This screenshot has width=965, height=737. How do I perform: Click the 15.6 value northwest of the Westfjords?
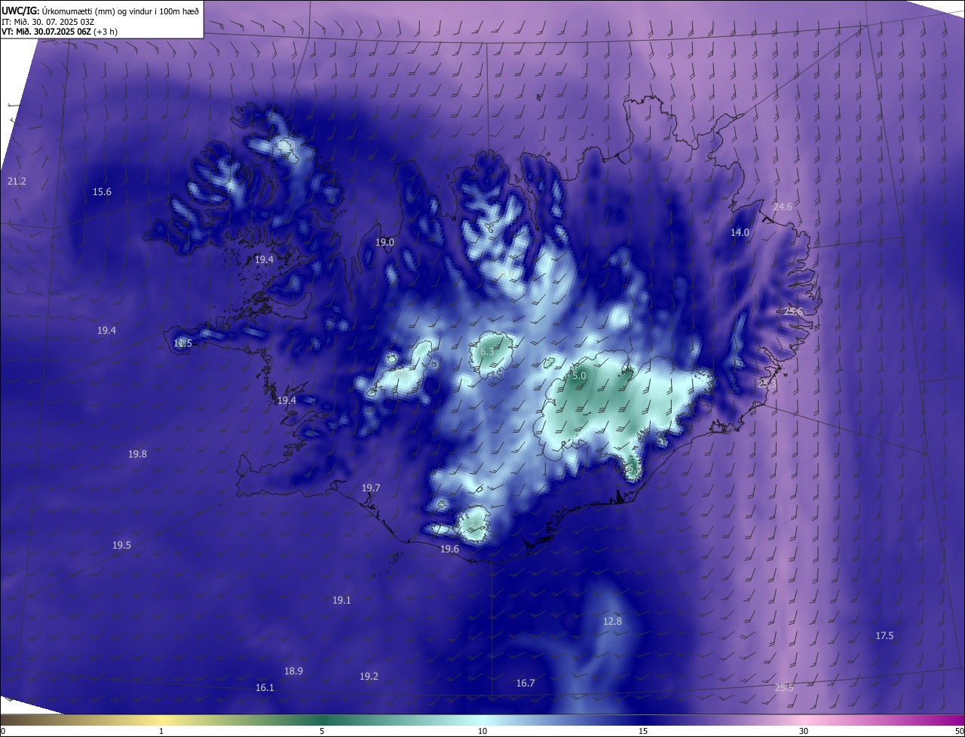[x=102, y=192]
